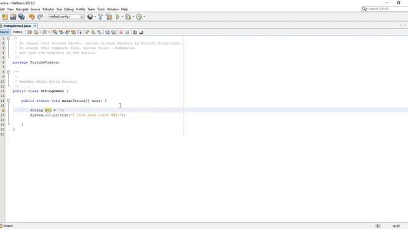
Task: Switch to History editor view
Action: (18, 32)
